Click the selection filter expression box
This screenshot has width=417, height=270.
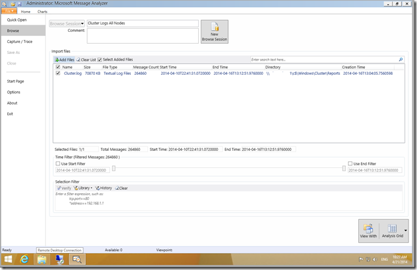coord(229,201)
